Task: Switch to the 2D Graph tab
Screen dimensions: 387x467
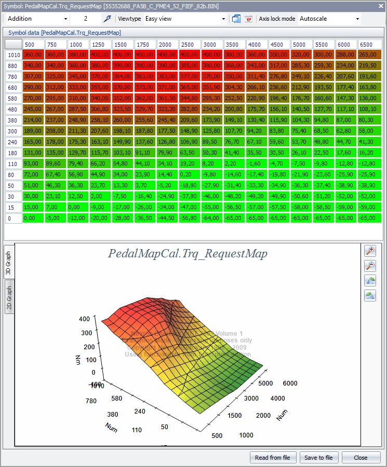Action: [9, 297]
